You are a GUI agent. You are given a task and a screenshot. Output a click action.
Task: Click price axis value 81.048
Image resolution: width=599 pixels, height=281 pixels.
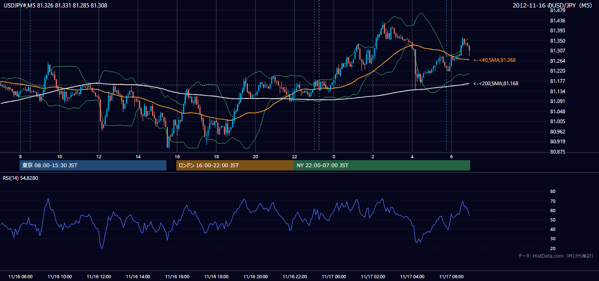click(558, 111)
